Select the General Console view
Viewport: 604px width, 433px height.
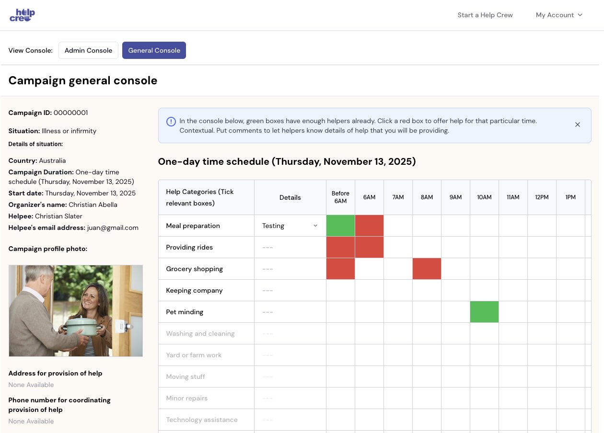click(154, 50)
